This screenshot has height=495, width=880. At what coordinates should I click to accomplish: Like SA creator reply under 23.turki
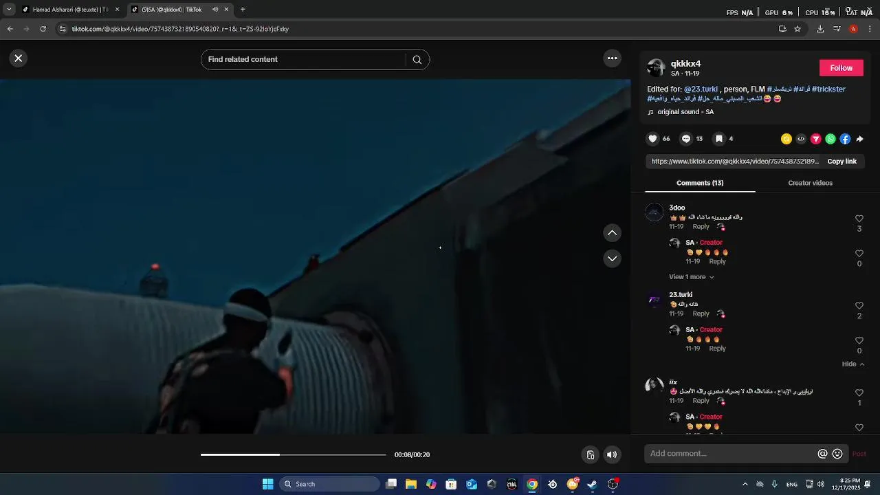(859, 341)
